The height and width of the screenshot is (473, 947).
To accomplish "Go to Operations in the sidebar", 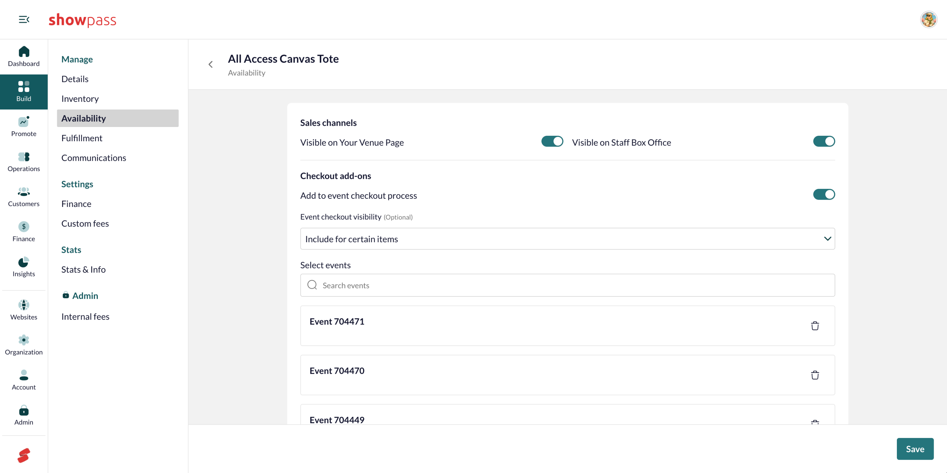I will [x=24, y=162].
